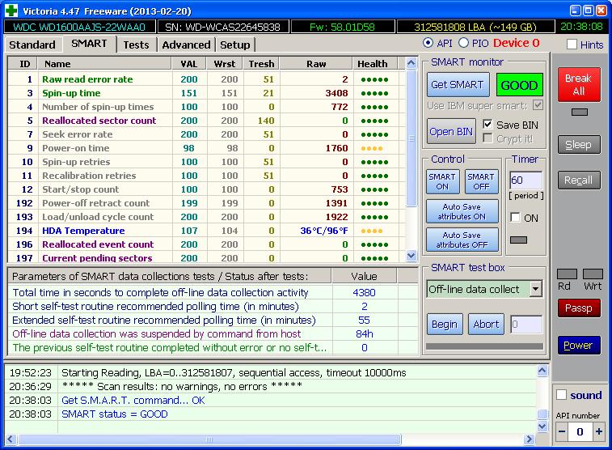The height and width of the screenshot is (450, 612).
Task: Click the green GOOD status indicator
Action: click(519, 85)
